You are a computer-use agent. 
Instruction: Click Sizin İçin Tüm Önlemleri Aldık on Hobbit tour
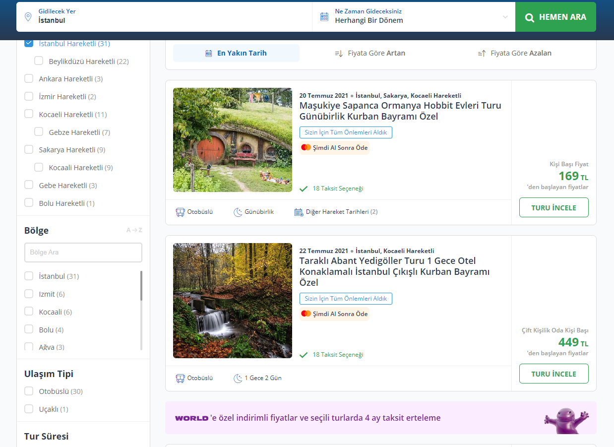[346, 132]
